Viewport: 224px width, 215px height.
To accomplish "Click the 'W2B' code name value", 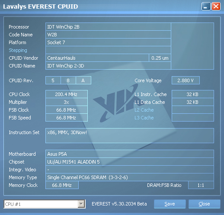I will click(108, 35).
